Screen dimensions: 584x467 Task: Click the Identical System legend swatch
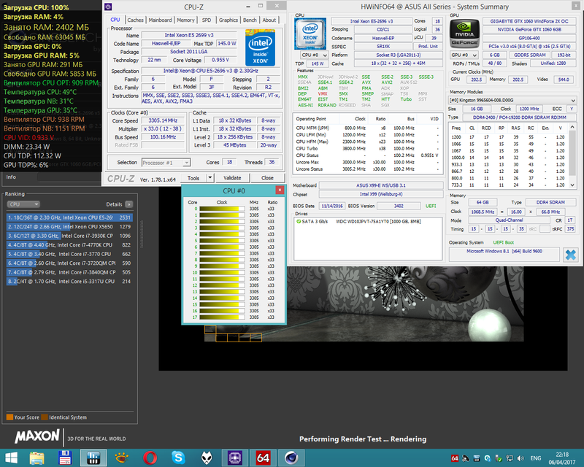pyautogui.click(x=45, y=417)
